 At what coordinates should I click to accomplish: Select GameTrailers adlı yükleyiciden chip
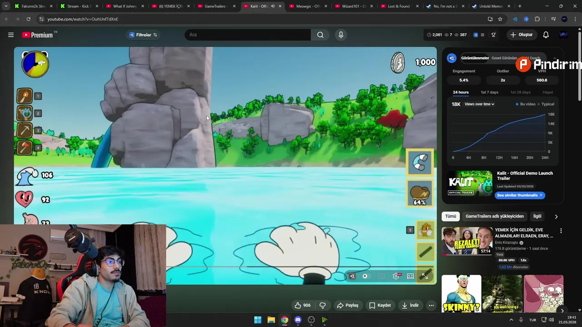(495, 216)
